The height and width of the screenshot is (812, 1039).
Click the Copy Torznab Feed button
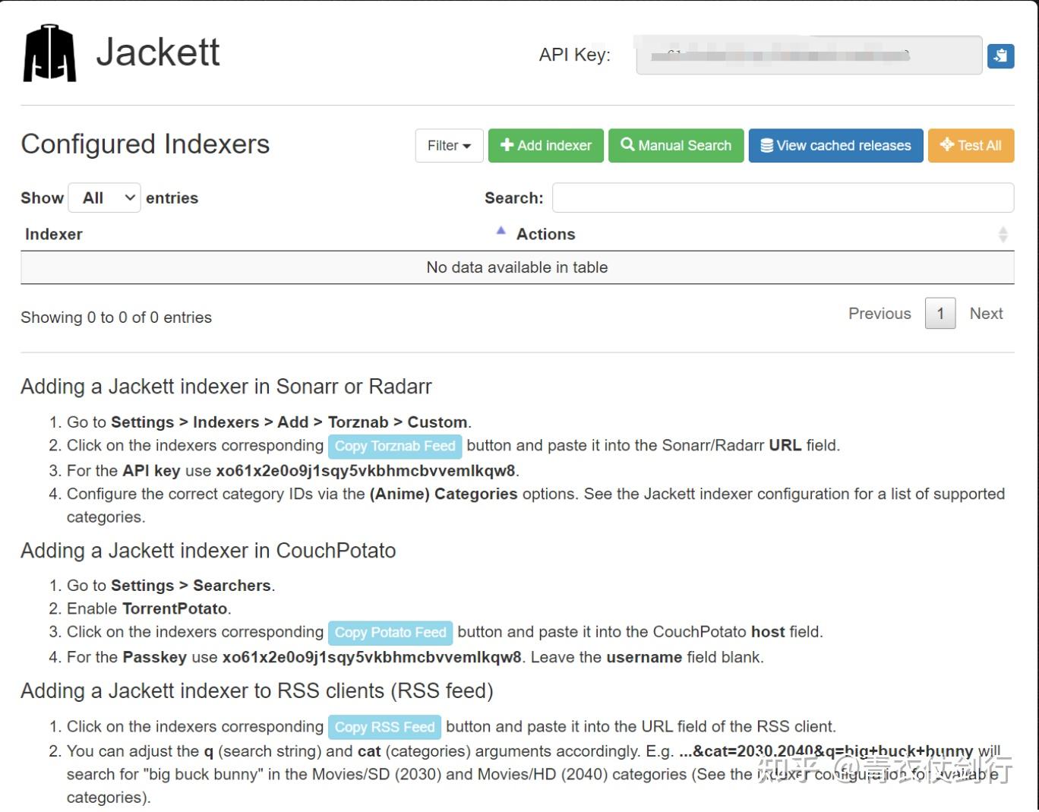[395, 446]
